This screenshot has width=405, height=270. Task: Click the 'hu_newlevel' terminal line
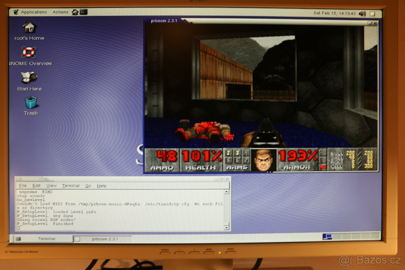[x=31, y=200]
